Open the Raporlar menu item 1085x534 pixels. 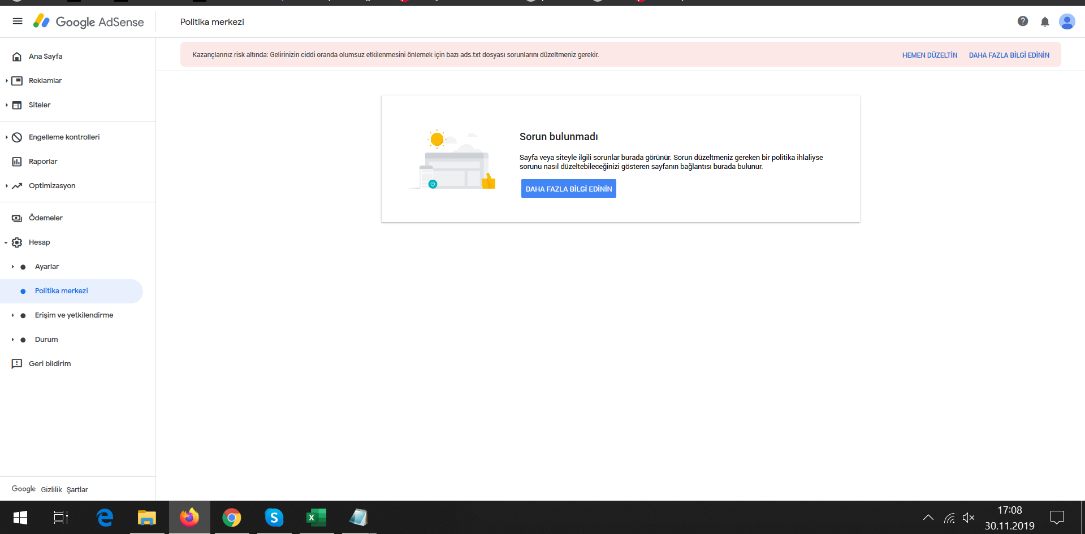tap(43, 162)
